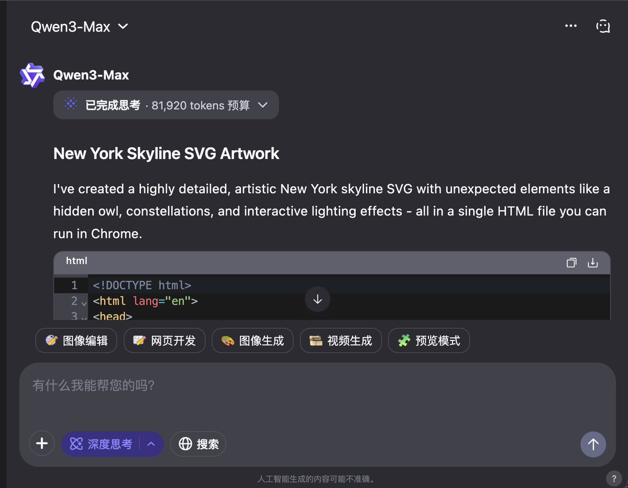The width and height of the screenshot is (628, 488).
Task: Click the 图像编辑 suggestion chip
Action: click(x=76, y=341)
